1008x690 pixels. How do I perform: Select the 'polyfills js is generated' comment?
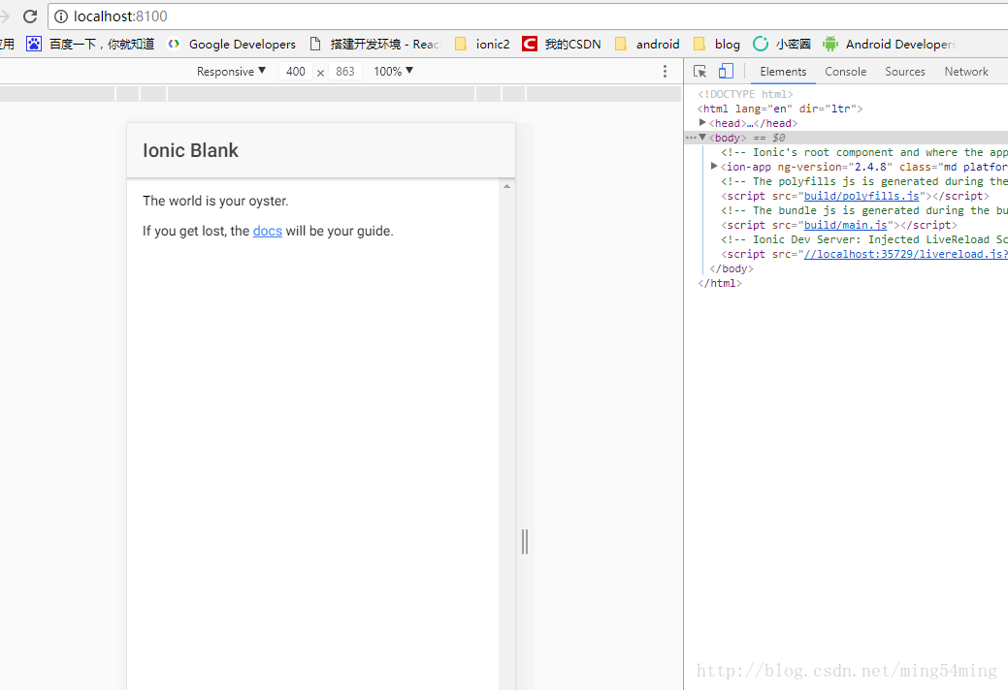click(864, 181)
